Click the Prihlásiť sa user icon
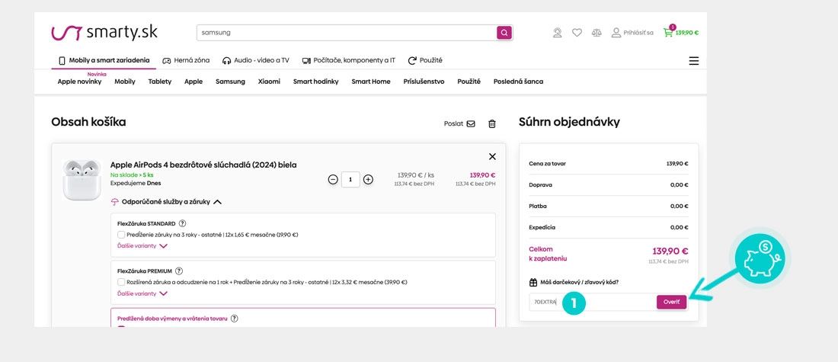This screenshot has width=838, height=362. click(x=616, y=33)
